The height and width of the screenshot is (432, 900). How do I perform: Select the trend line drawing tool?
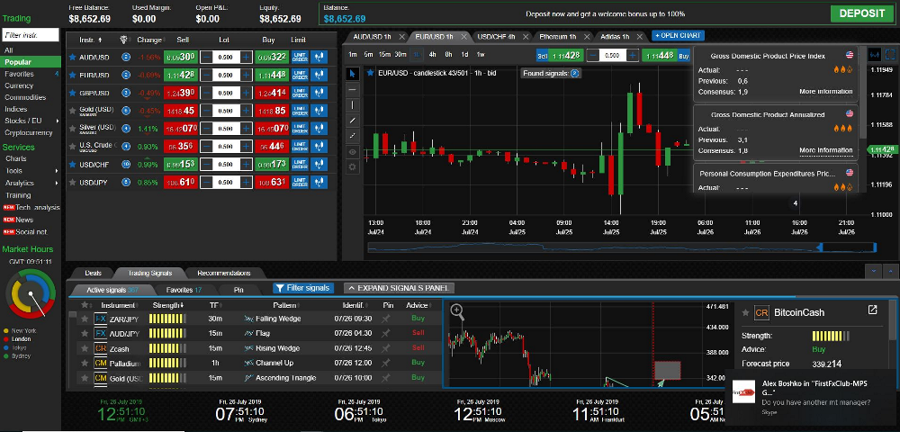[353, 121]
